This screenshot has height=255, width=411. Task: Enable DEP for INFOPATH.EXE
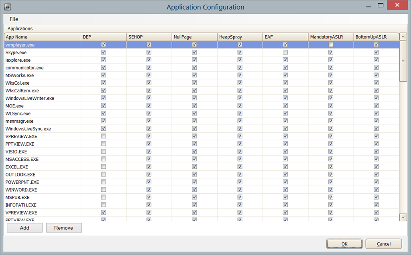(104, 204)
